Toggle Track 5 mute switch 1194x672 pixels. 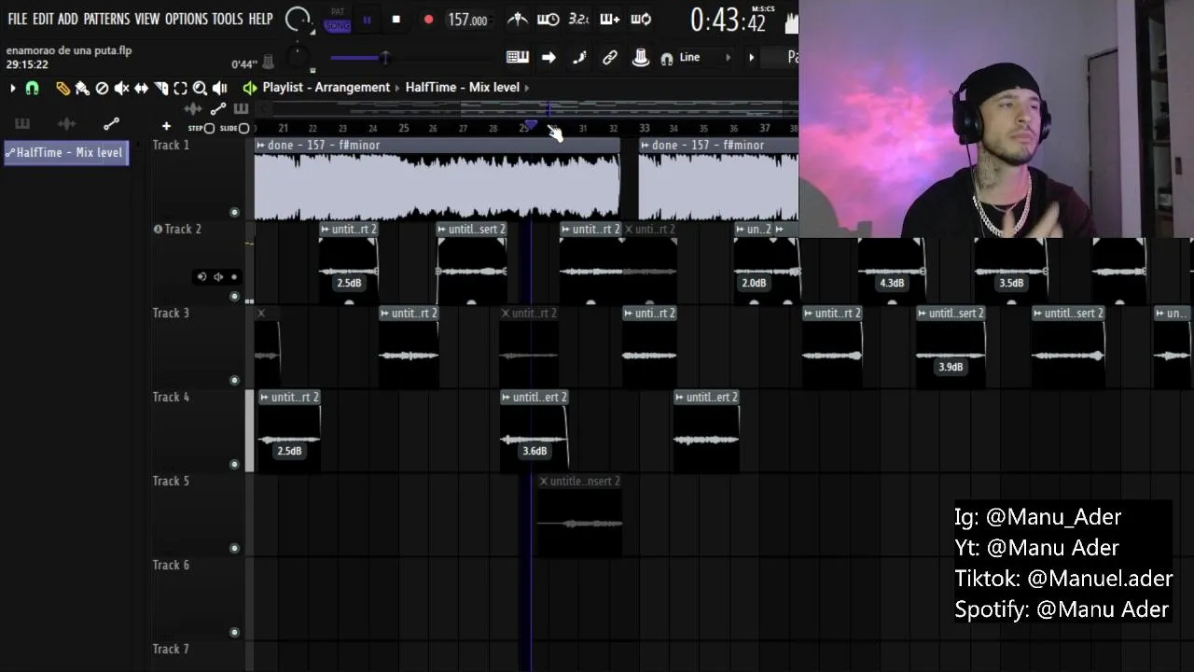[234, 548]
